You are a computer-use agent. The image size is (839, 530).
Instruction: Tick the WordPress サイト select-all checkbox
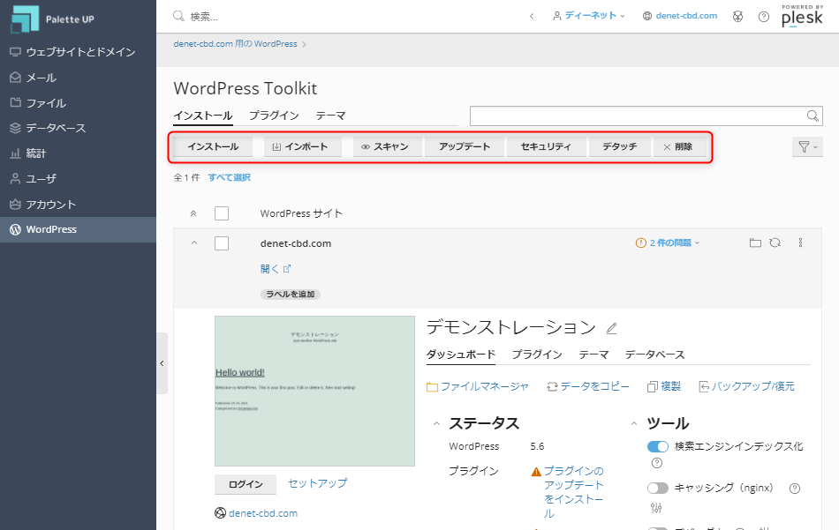click(222, 213)
